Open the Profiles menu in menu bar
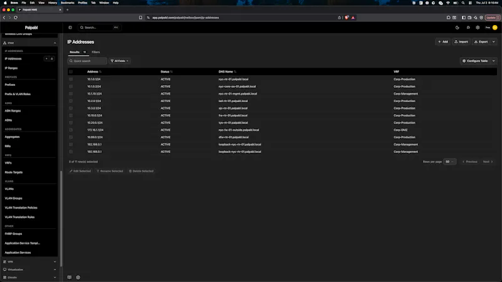Screen dimensions: 502x282 pyautogui.click(x=83, y=3)
